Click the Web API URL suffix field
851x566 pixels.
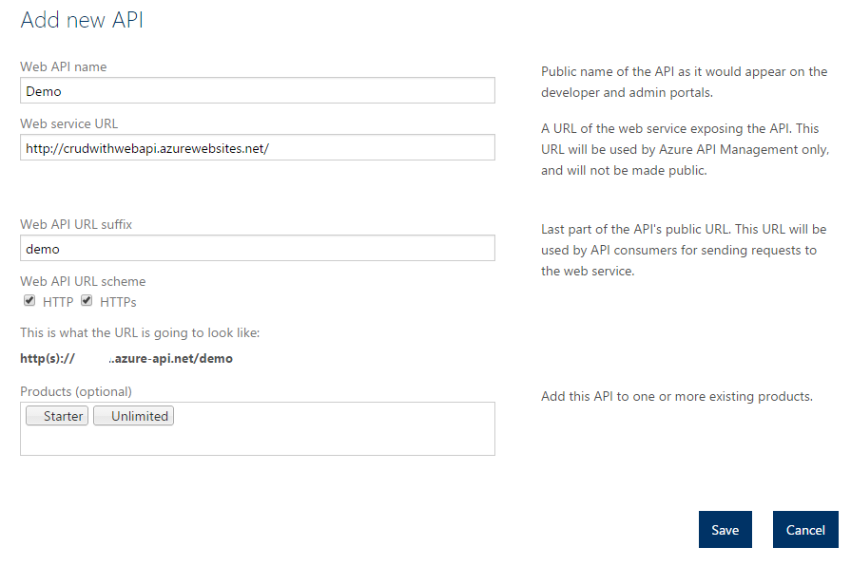click(257, 248)
